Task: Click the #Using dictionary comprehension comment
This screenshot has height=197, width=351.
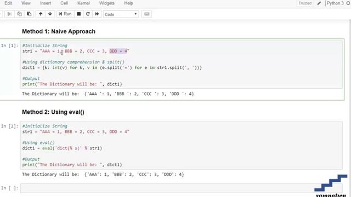Action: pos(73,62)
